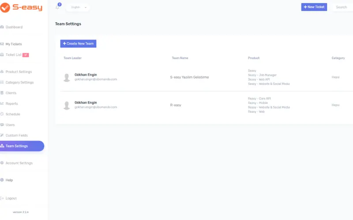
Task: Select the active Team Settings item
Action: click(x=22, y=146)
